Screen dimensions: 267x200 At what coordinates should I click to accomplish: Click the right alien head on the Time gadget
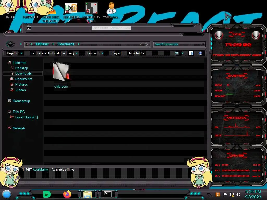pos(256,35)
